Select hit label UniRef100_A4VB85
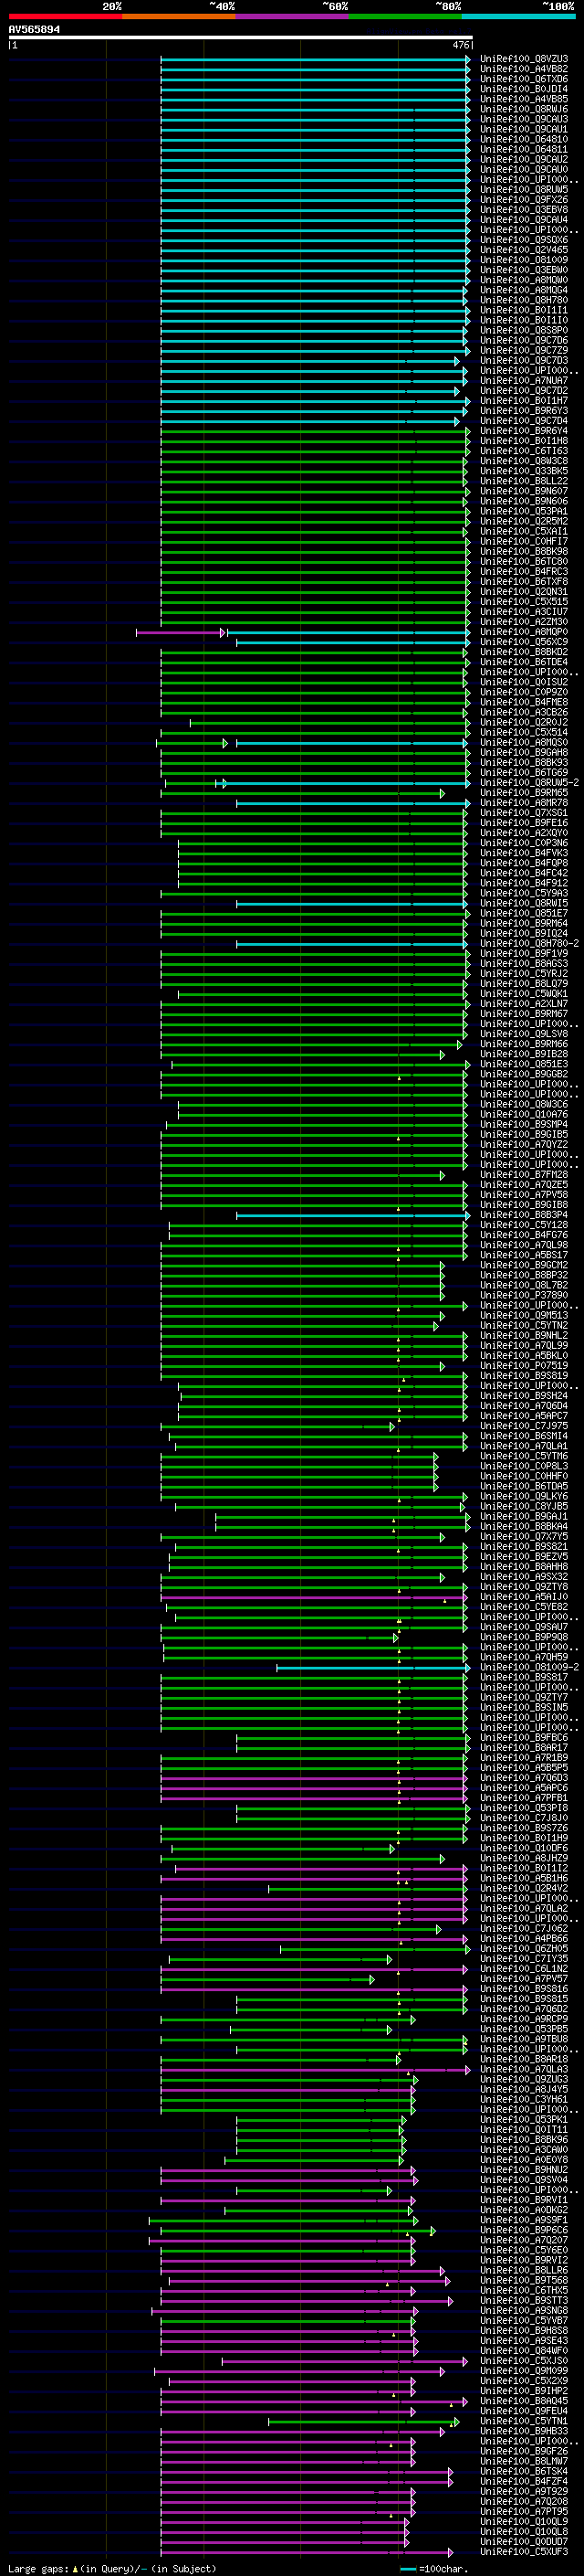The width and height of the screenshot is (584, 2576). pos(524,99)
